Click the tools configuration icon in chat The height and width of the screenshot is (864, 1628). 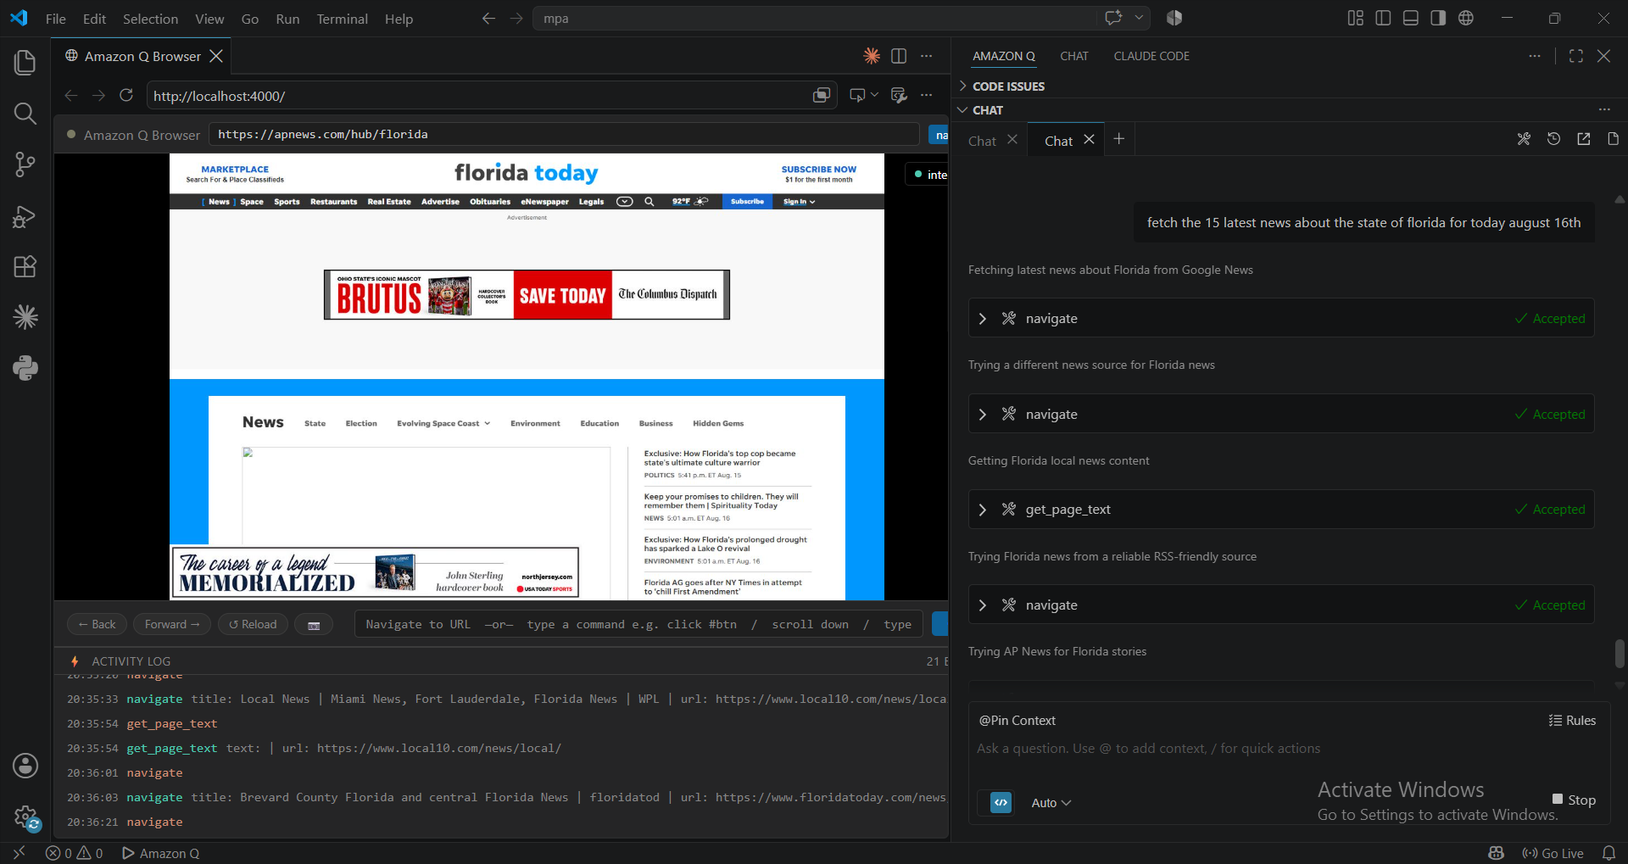pos(1524,139)
